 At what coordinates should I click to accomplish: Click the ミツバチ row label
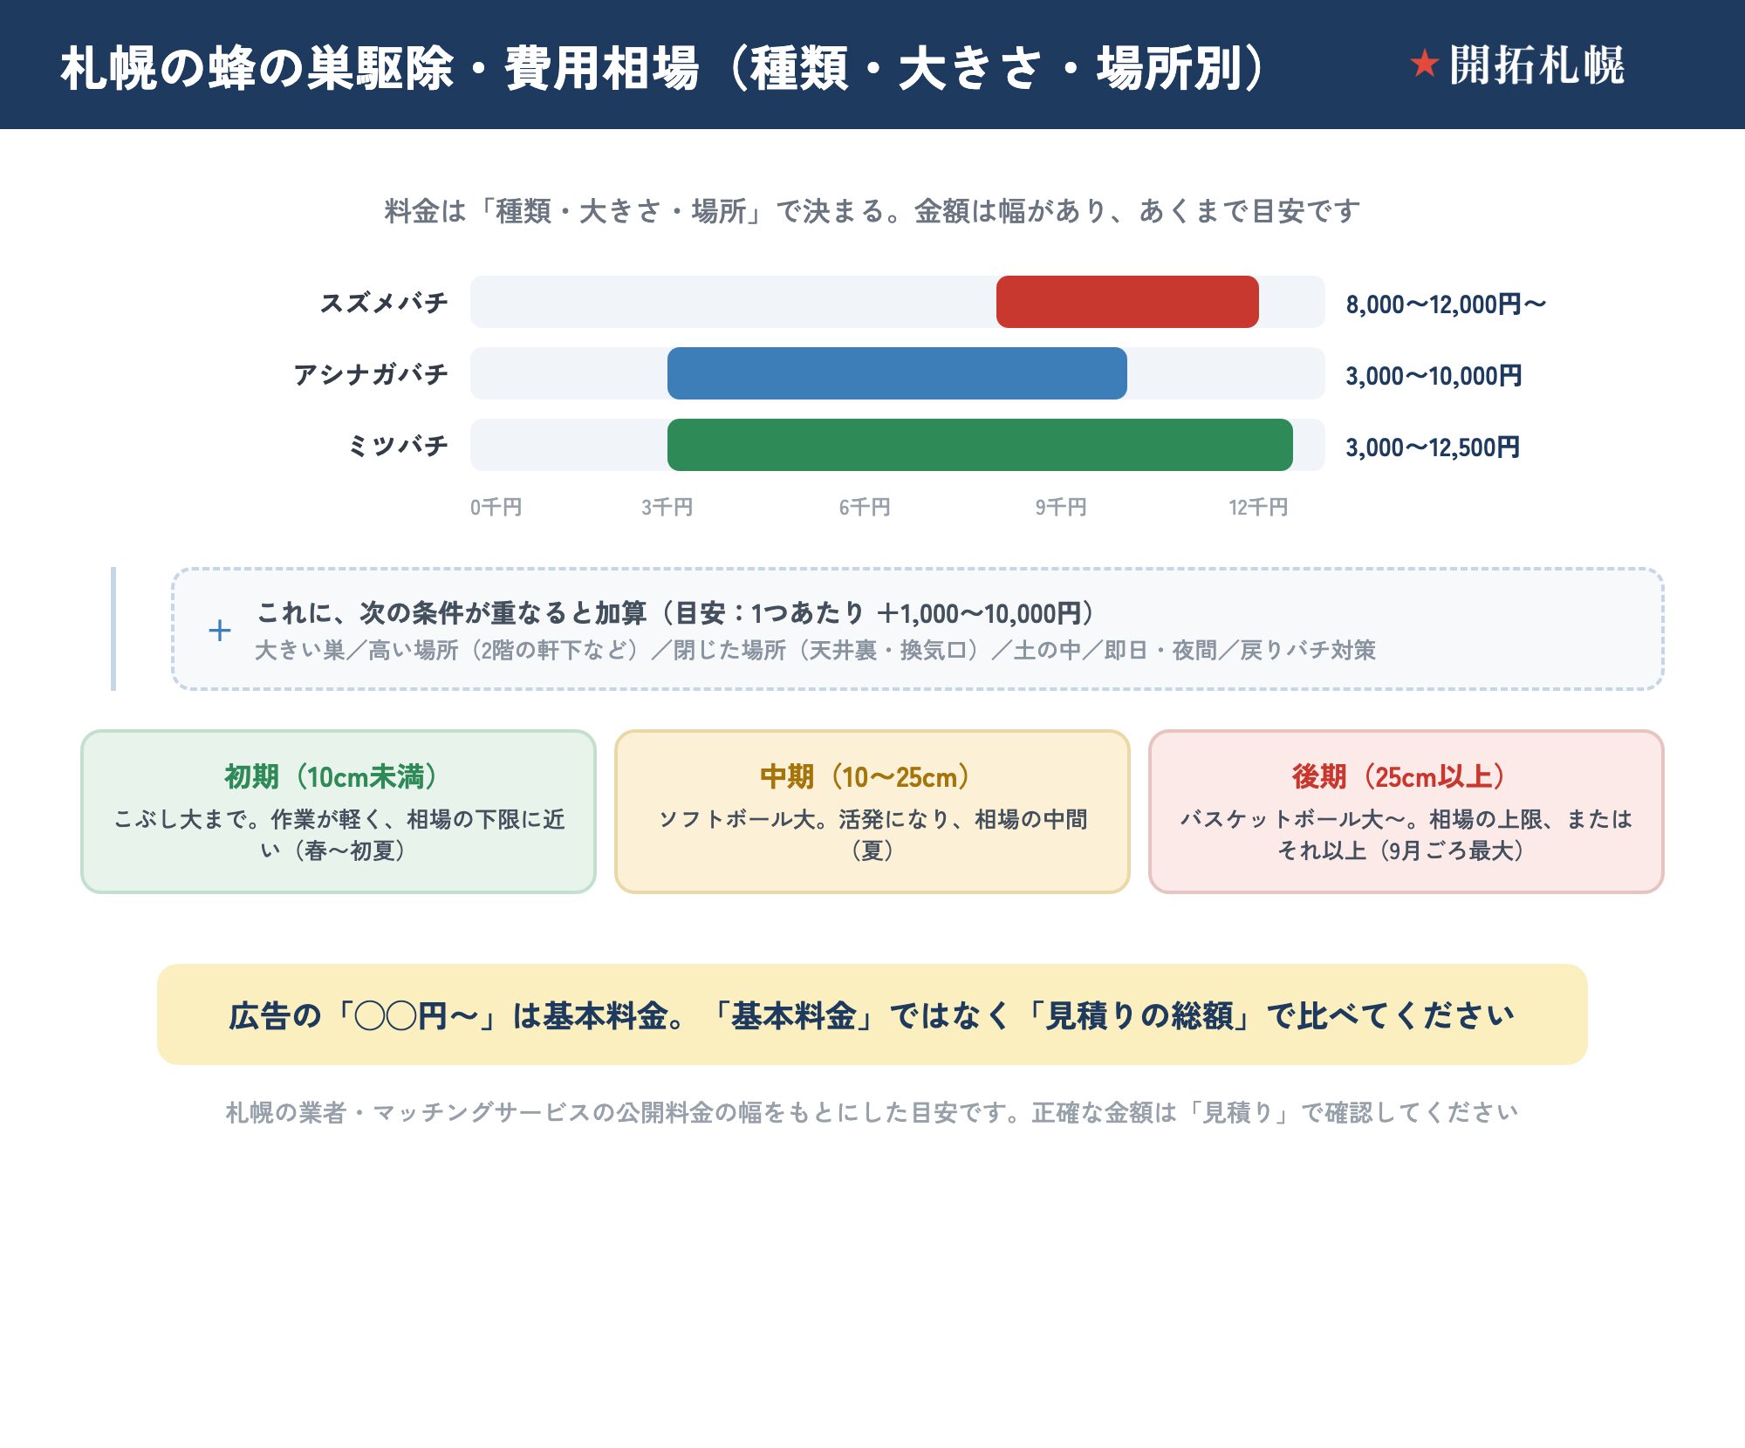point(398,446)
